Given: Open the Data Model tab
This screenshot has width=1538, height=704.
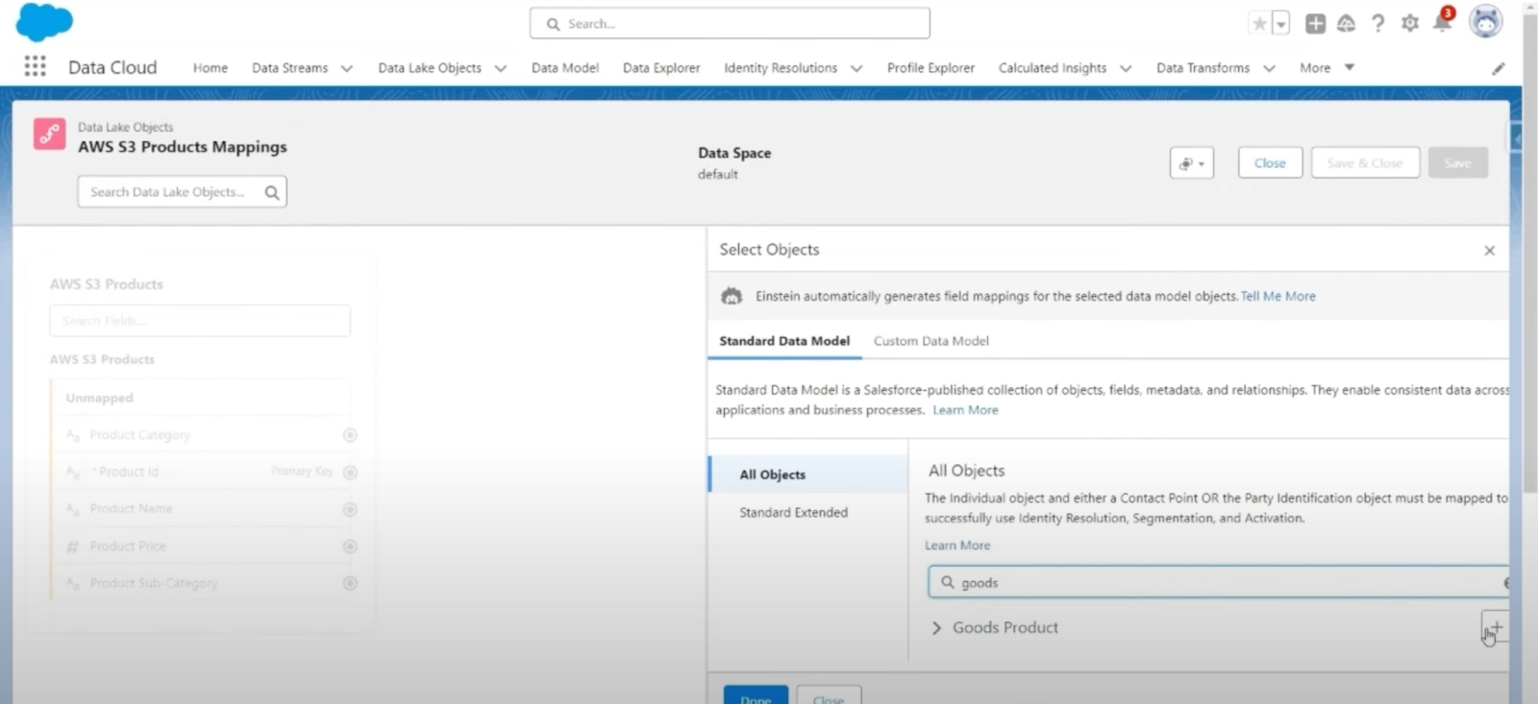Looking at the screenshot, I should click(x=565, y=68).
